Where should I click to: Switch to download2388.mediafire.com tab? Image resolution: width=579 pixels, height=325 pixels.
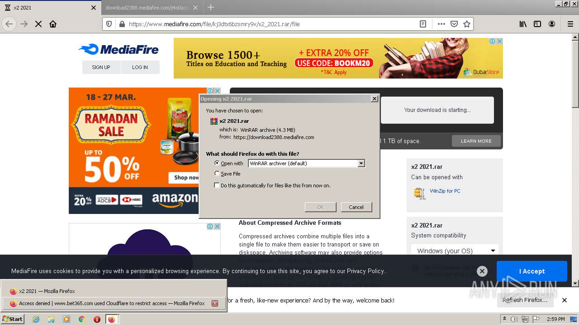(x=147, y=8)
